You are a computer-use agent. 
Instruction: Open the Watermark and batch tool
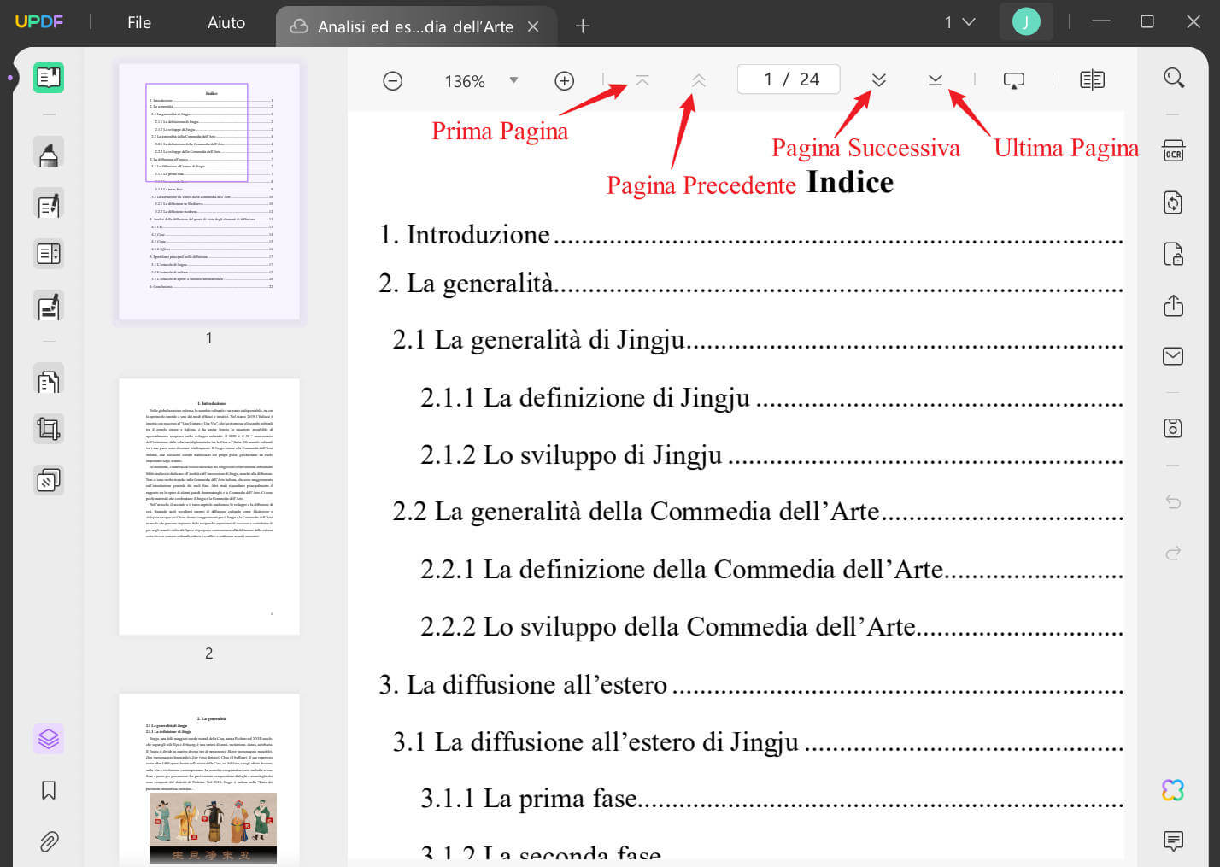click(49, 481)
